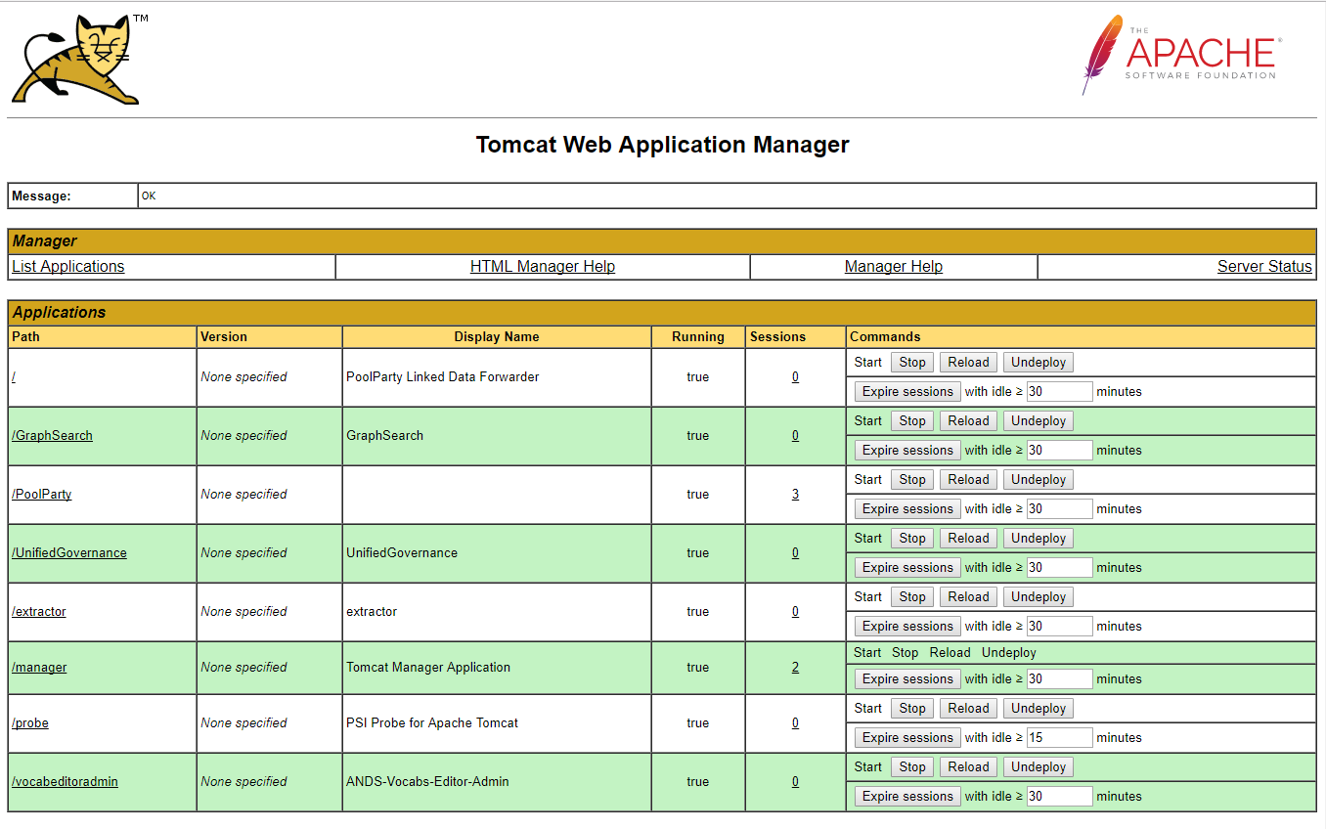
Task: View session count for /probe
Action: [795, 722]
